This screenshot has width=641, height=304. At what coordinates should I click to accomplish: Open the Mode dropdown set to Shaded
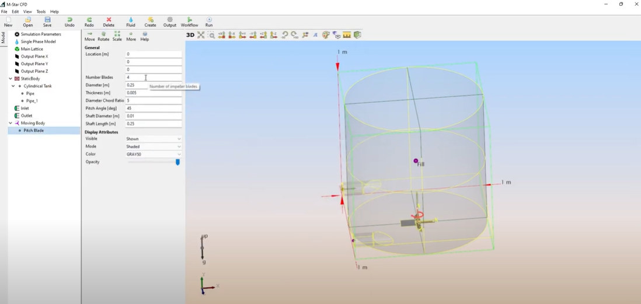click(x=154, y=146)
